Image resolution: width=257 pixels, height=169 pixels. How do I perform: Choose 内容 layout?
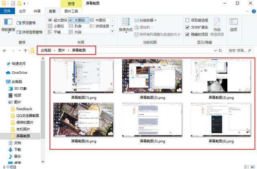pyautogui.click(x=75, y=32)
